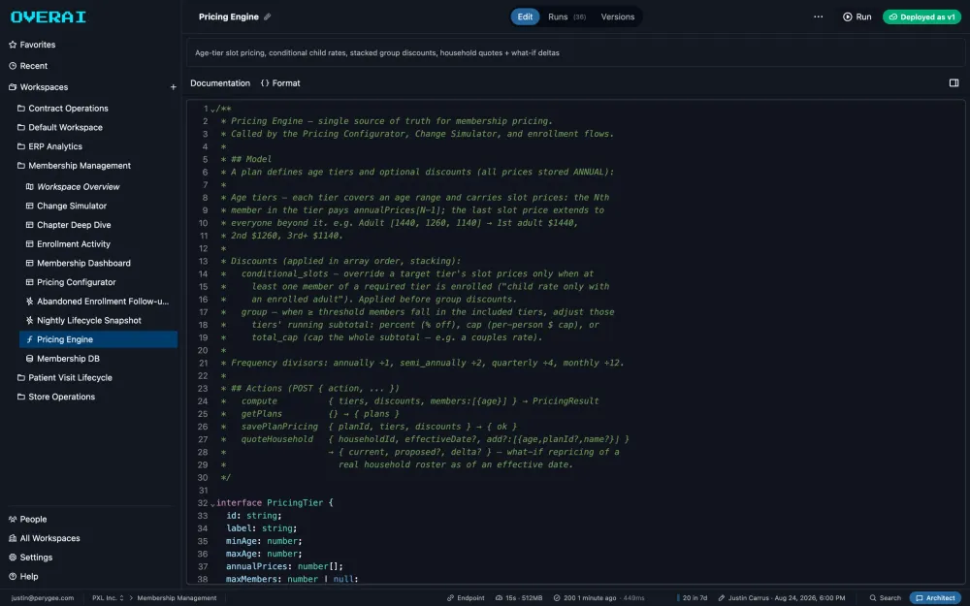
Task: Click the Pricing Engine function icon in sidebar
Action: (x=29, y=339)
